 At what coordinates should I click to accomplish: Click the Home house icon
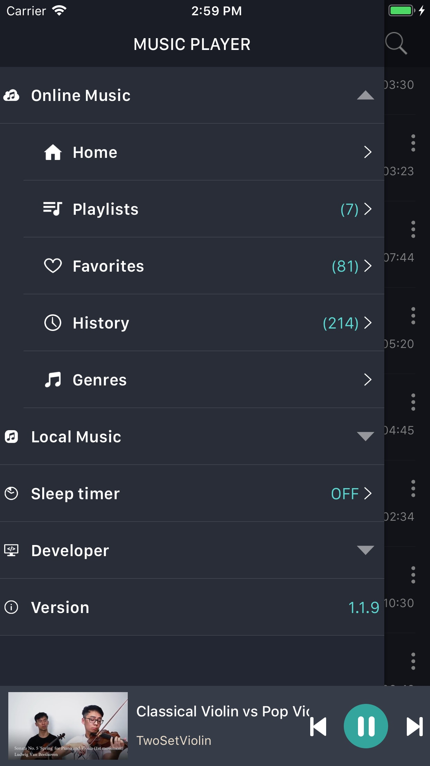click(53, 152)
